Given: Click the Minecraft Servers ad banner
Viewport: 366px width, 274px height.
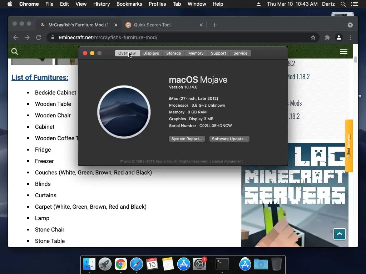Looking at the screenshot, I should pos(295,195).
